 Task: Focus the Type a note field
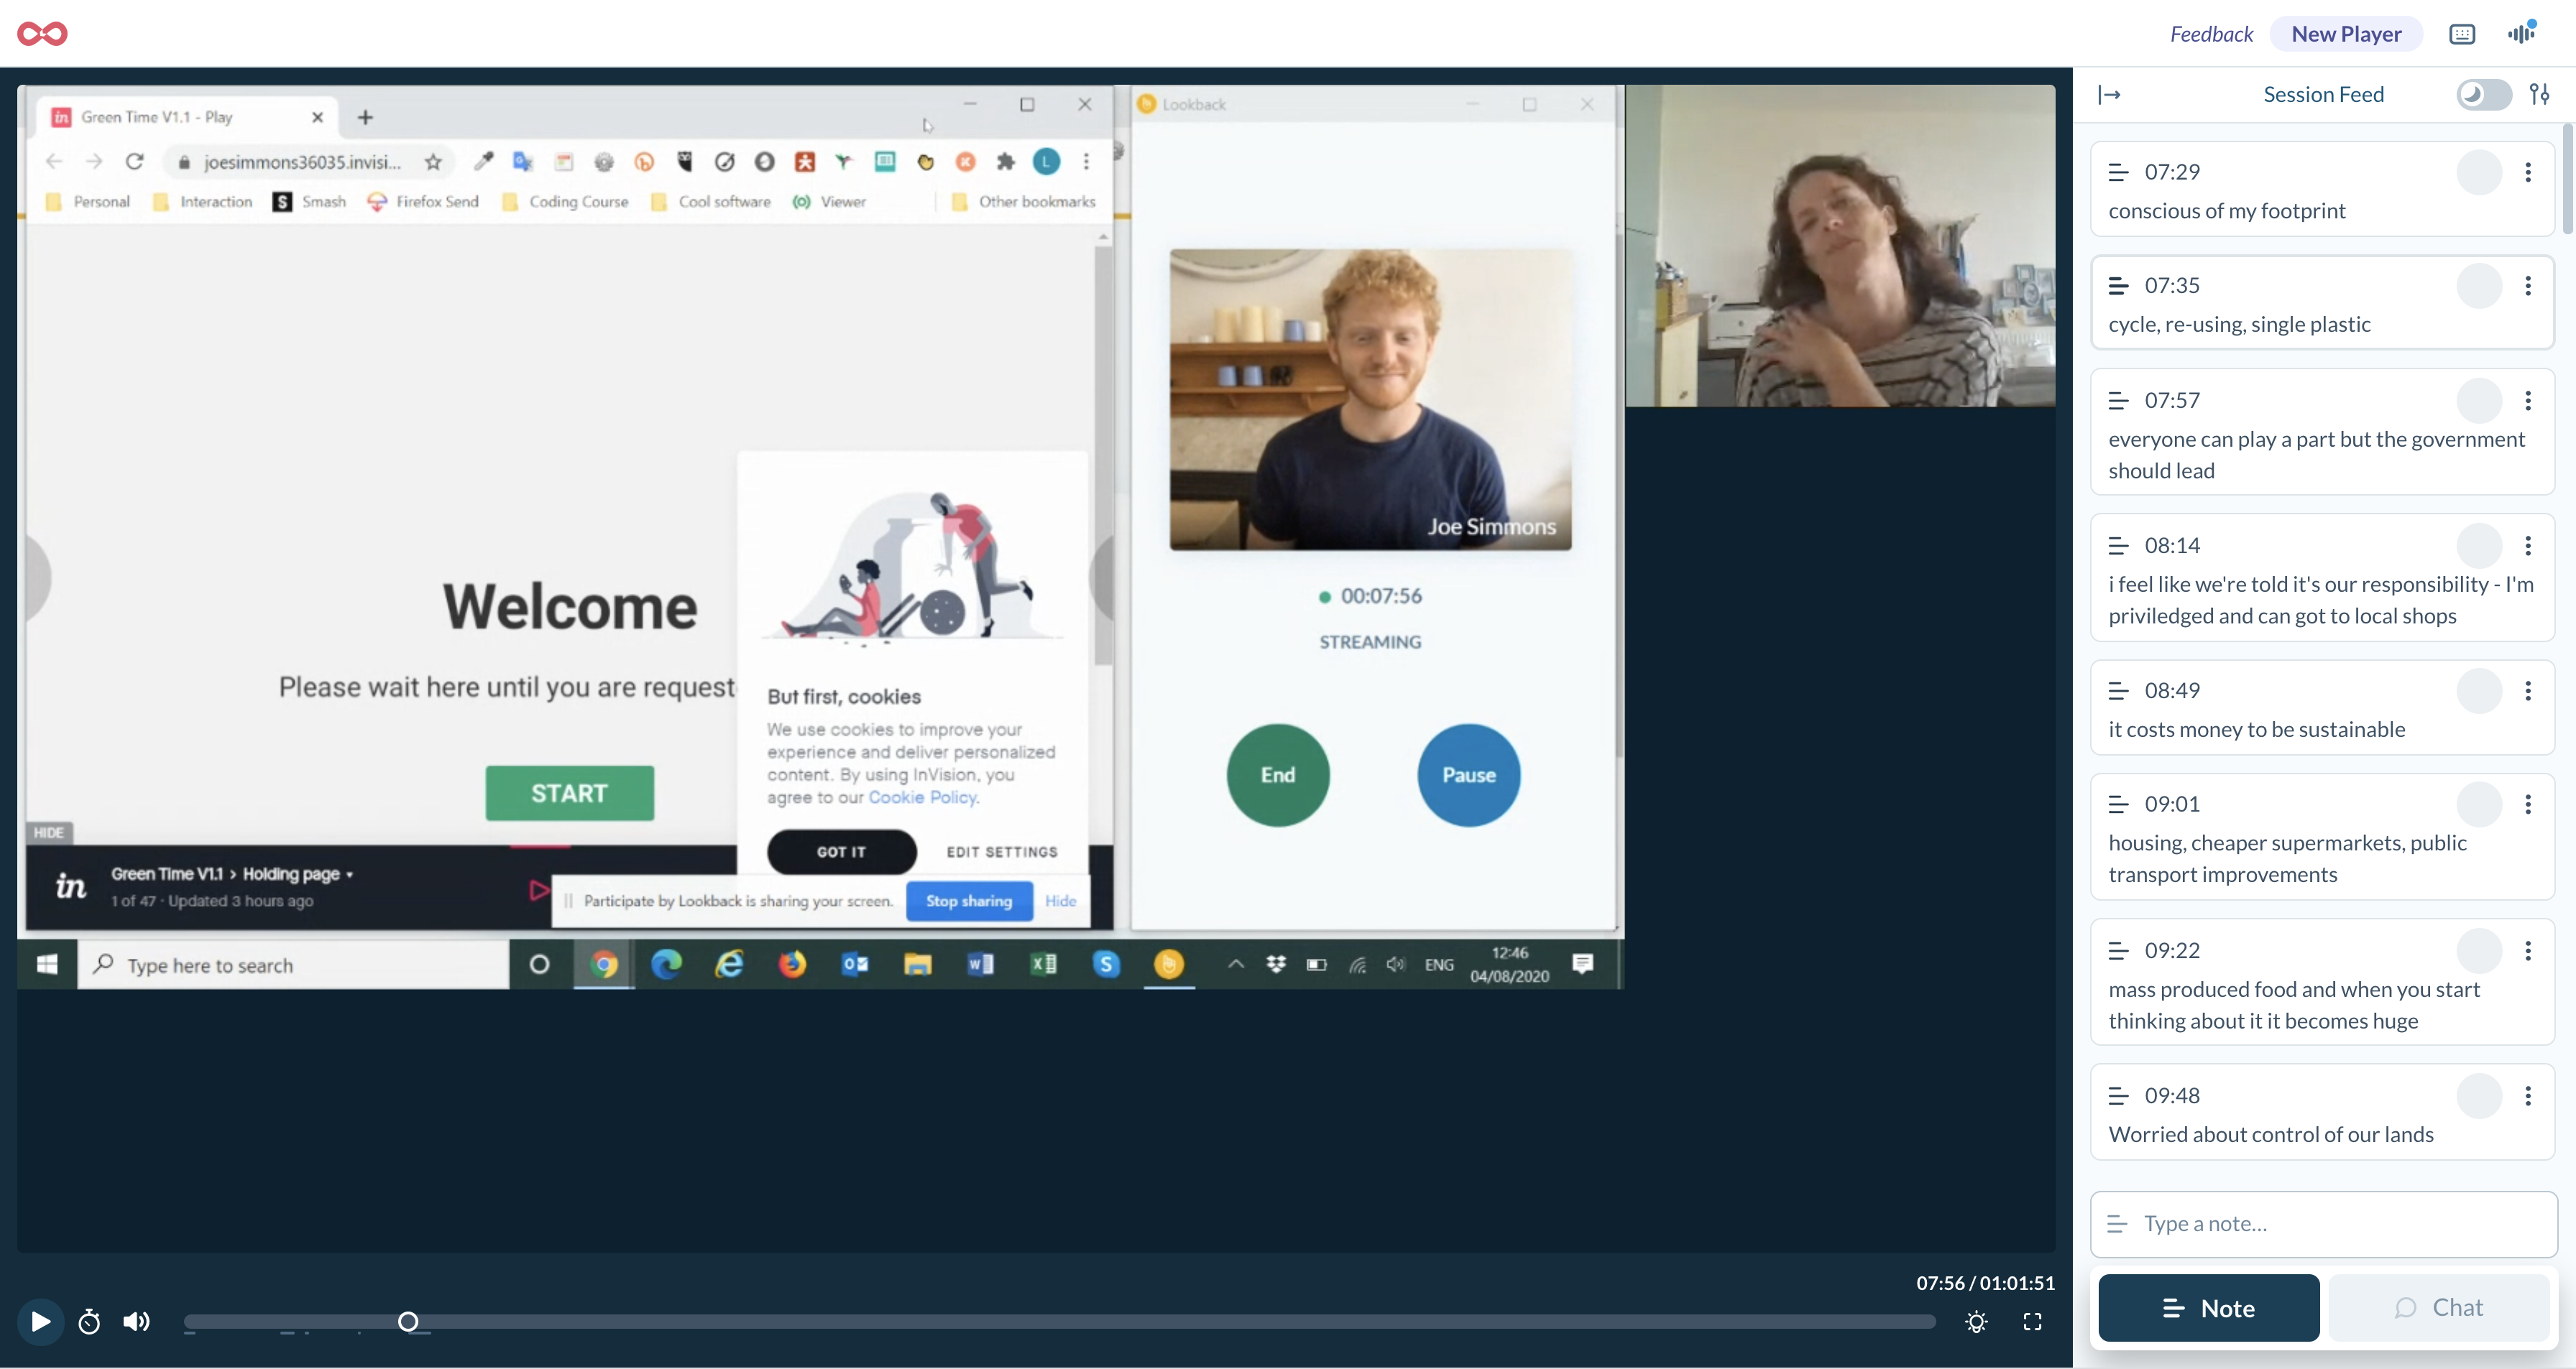point(2323,1224)
